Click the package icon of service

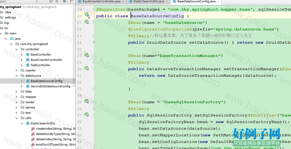(23, 107)
